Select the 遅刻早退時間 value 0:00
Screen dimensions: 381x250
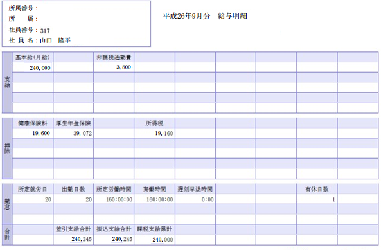208,199
